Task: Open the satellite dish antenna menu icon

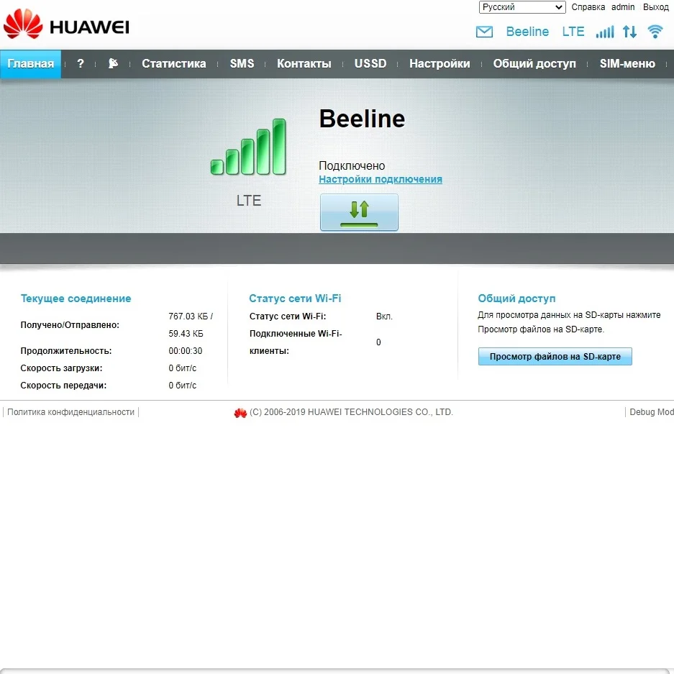Action: (113, 63)
